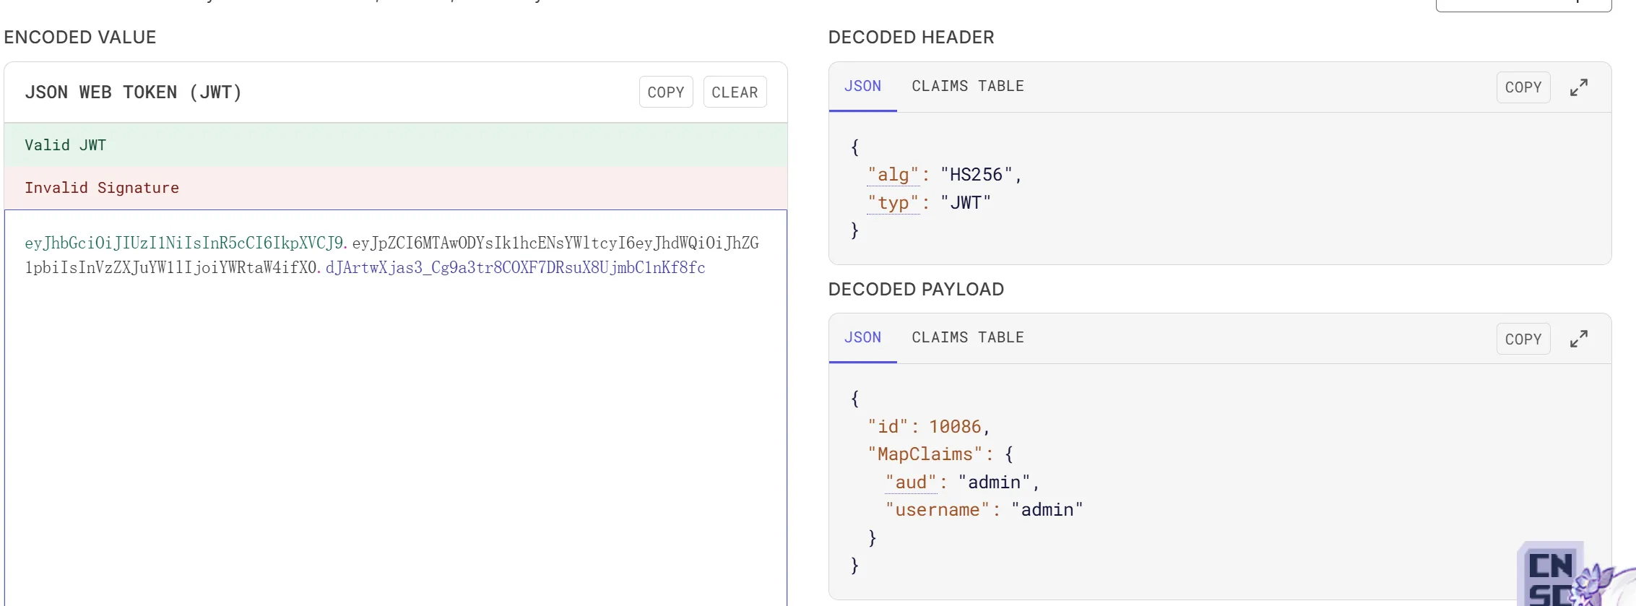Click the "username" key in payload JSON

(938, 510)
